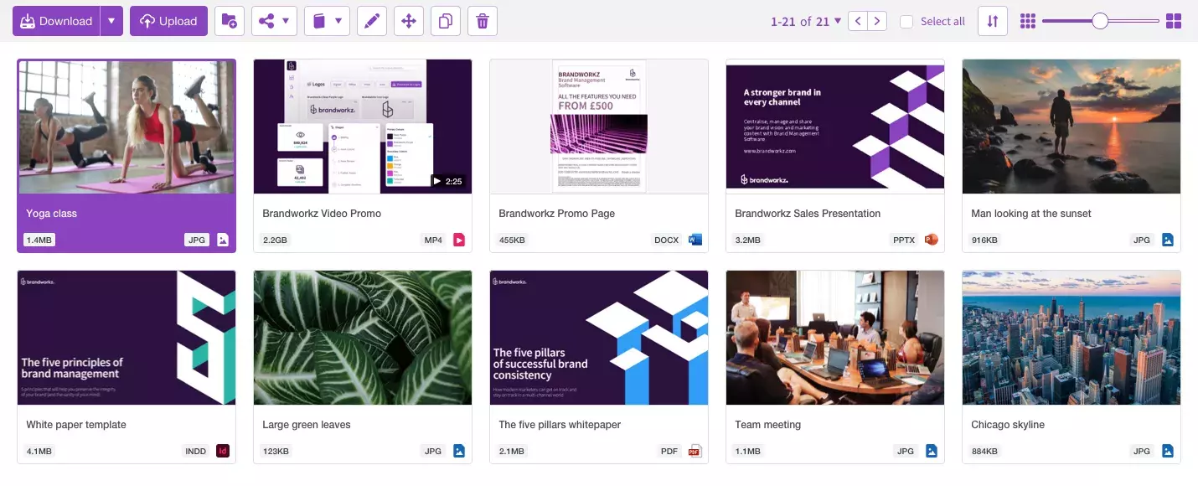The width and height of the screenshot is (1198, 486).
Task: Open the Download options dropdown arrow
Action: tap(111, 21)
